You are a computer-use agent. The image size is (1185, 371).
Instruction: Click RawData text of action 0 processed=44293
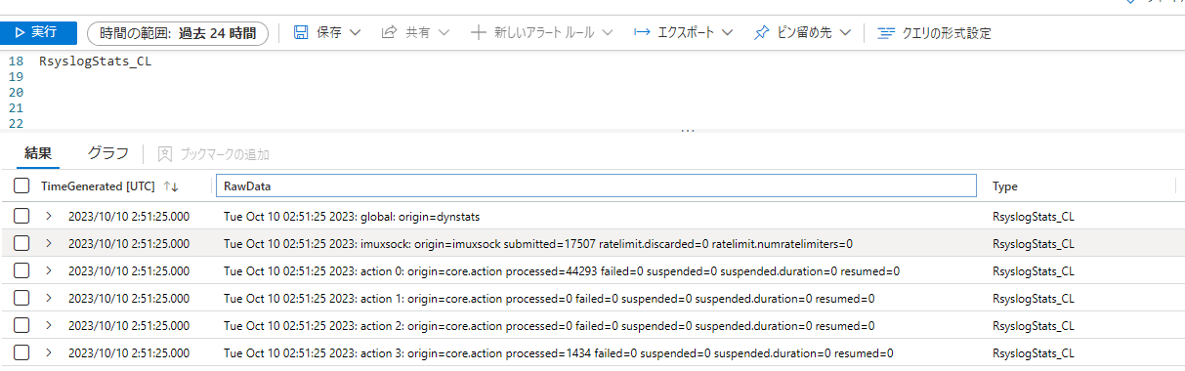562,271
